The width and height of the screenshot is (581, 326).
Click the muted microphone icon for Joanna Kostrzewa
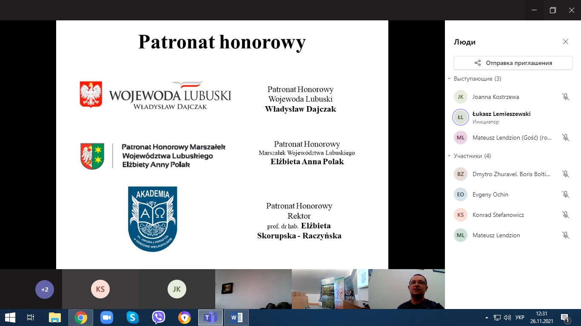pyautogui.click(x=566, y=97)
